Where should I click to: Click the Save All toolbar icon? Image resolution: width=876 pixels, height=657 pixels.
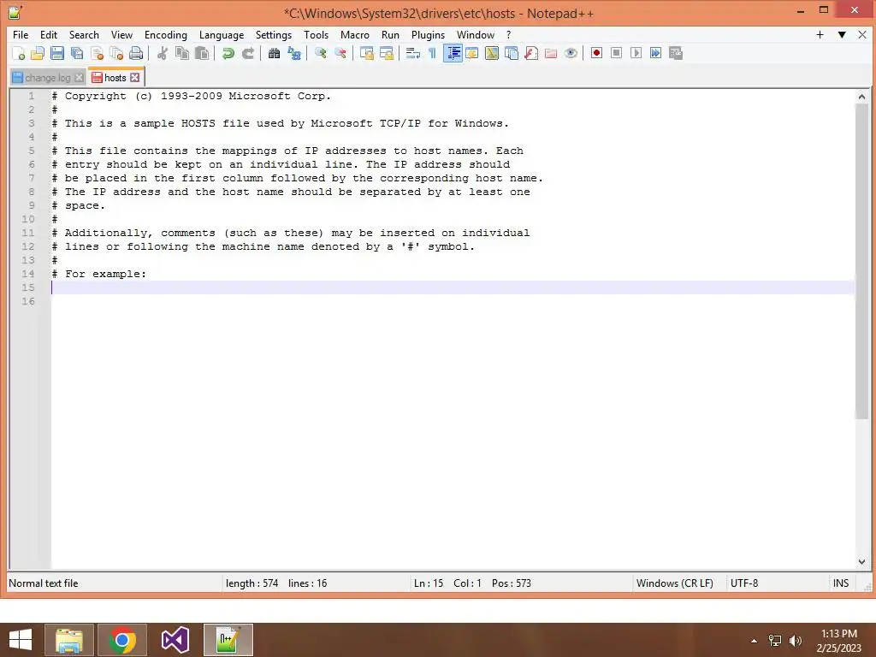[x=77, y=53]
